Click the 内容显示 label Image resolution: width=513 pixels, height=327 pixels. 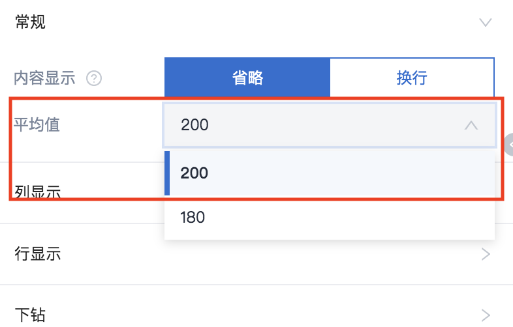click(44, 78)
